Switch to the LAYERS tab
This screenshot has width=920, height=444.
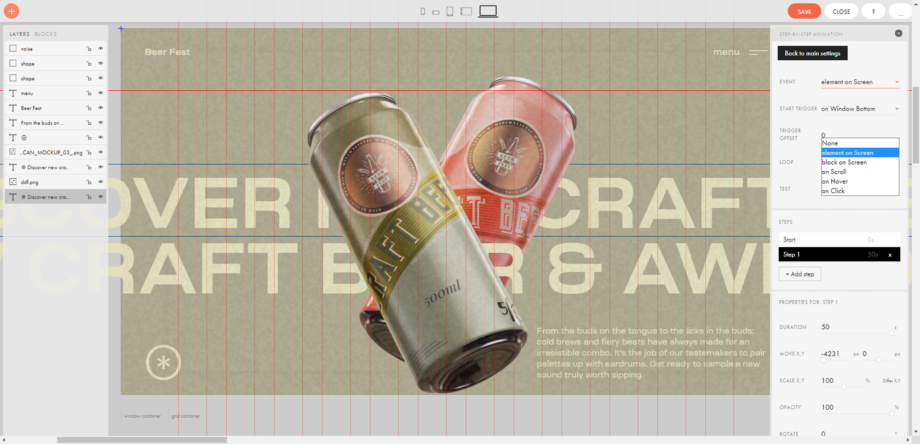[x=19, y=34]
